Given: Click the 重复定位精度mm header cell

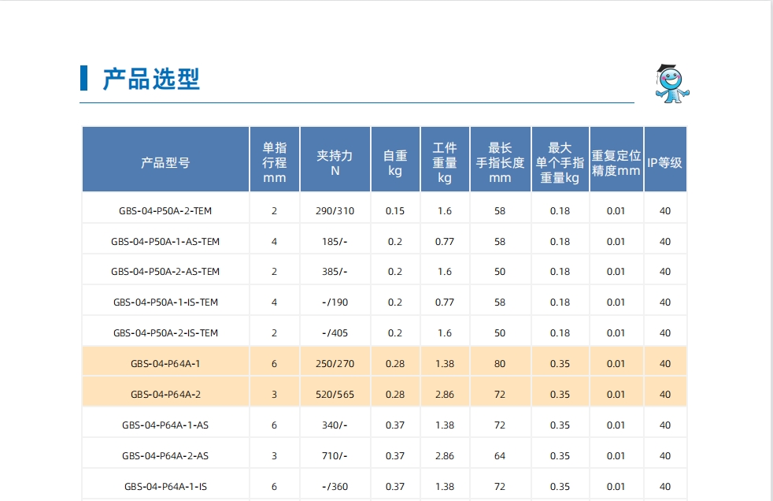Looking at the screenshot, I should click(x=616, y=163).
